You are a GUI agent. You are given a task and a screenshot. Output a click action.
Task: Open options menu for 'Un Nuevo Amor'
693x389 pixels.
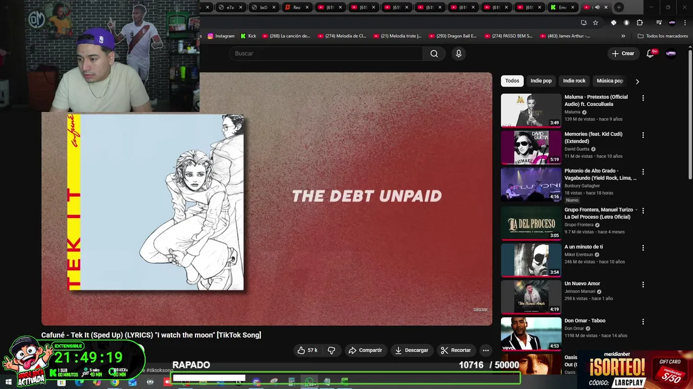[643, 285]
